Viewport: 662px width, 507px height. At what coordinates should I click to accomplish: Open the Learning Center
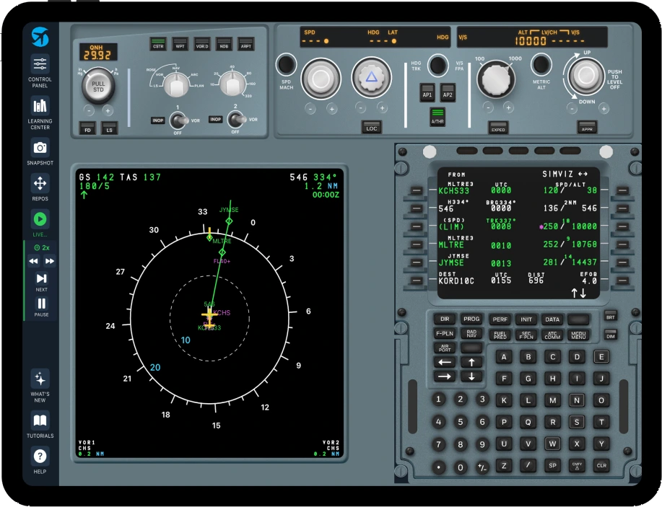coord(40,113)
